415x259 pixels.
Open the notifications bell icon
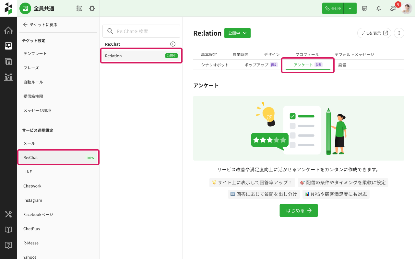379,8
